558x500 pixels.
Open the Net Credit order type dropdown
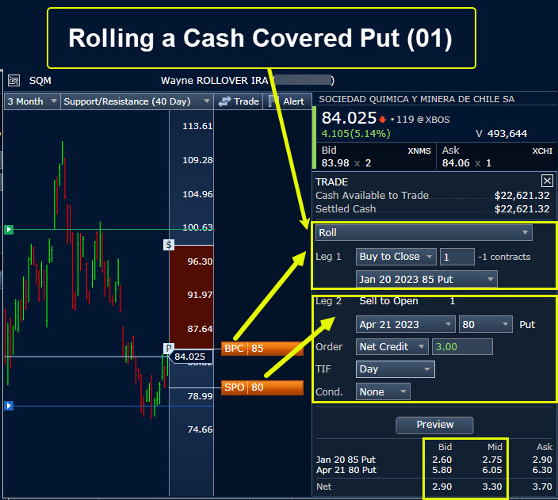point(392,346)
